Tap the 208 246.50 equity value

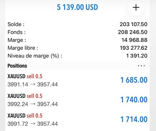click(x=133, y=32)
